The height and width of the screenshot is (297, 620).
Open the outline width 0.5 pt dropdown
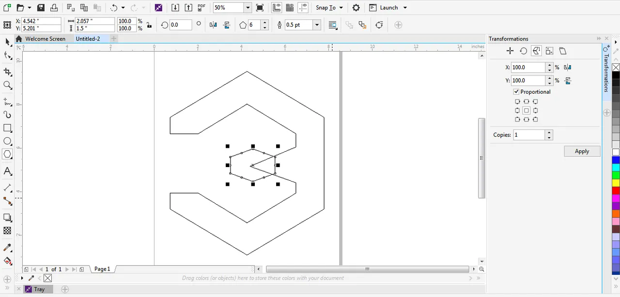317,25
